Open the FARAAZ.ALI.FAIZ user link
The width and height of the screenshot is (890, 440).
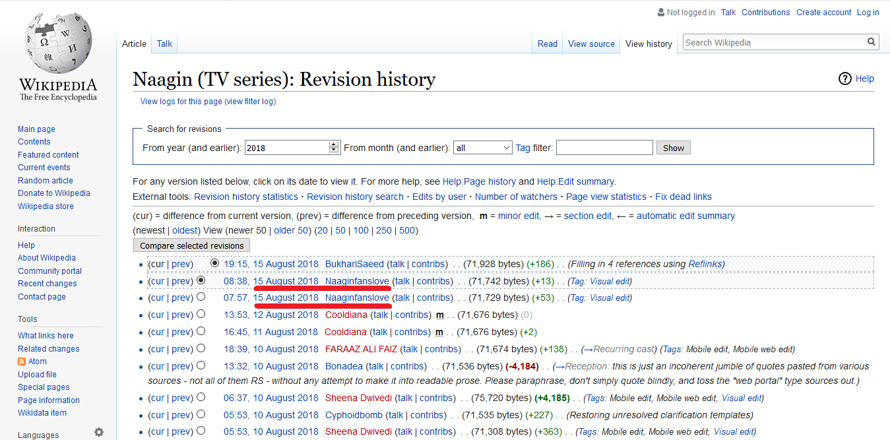362,349
